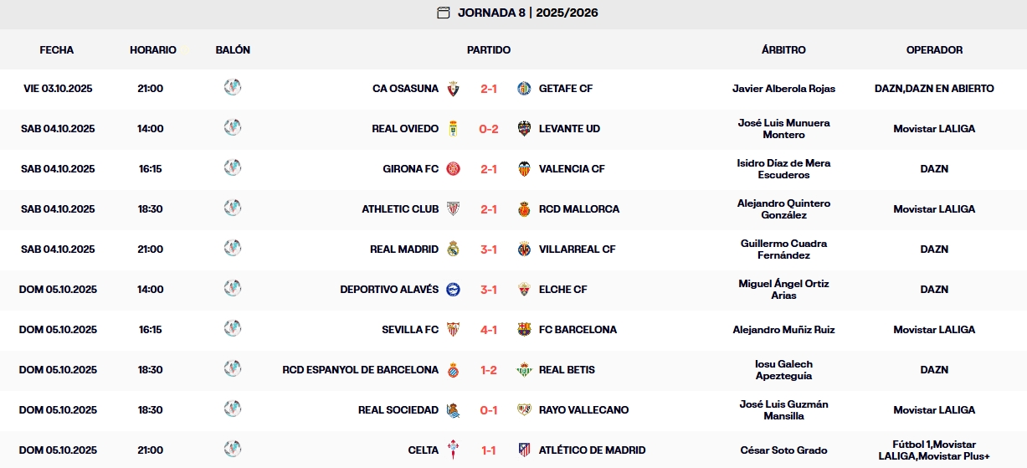The image size is (1027, 468).
Task: Click the Atlético de Madrid crest
Action: (x=525, y=450)
